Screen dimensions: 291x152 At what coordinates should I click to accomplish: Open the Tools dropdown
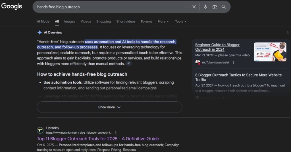[180, 22]
